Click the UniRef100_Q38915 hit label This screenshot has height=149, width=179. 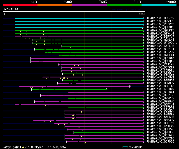click(x=161, y=27)
